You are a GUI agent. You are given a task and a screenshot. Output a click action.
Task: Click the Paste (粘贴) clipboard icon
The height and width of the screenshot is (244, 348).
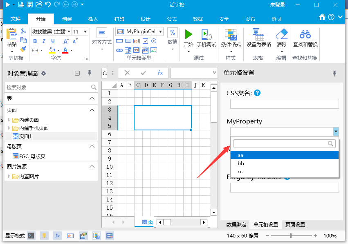pos(11,34)
